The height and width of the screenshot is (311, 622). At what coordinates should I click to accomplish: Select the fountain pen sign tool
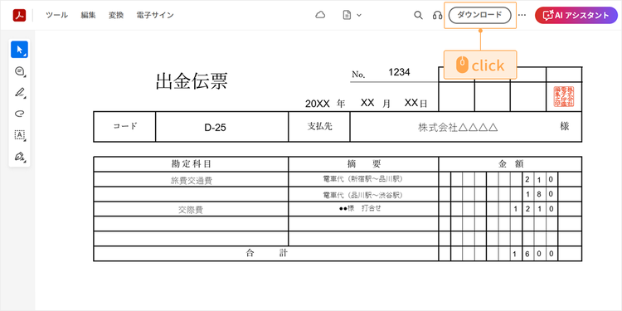(19, 156)
